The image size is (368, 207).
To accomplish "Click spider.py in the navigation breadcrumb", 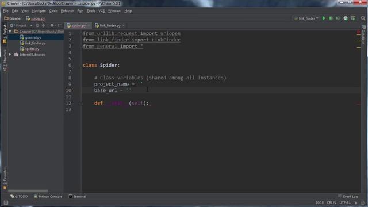I will (x=36, y=18).
